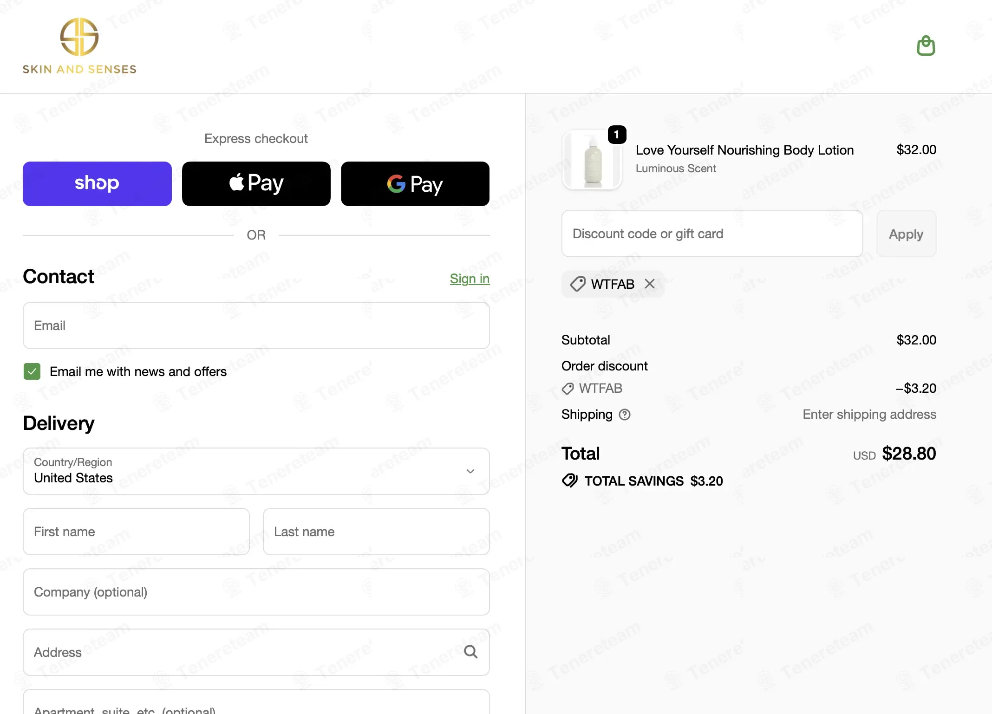The image size is (992, 714).
Task: Open the shopping bag cart icon
Action: tap(926, 45)
